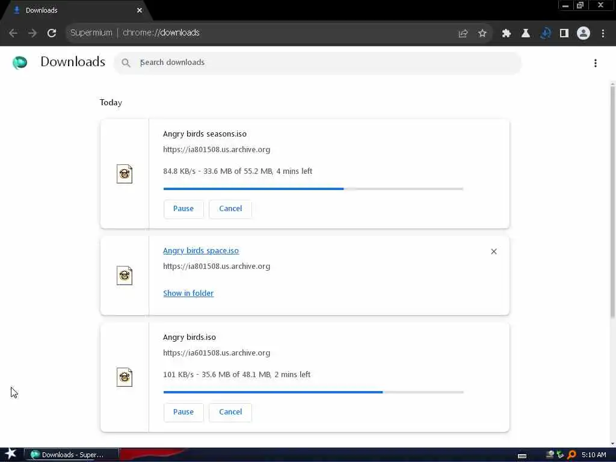The height and width of the screenshot is (462, 616).
Task: Click the Downloads page heading
Action: click(73, 62)
